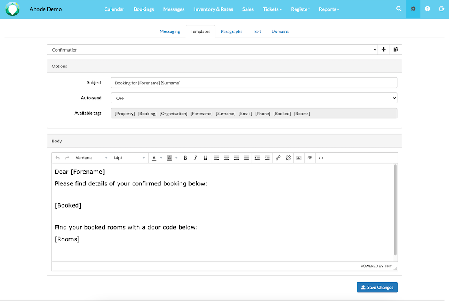449x301 pixels.
Task: Align text center
Action: point(226,158)
